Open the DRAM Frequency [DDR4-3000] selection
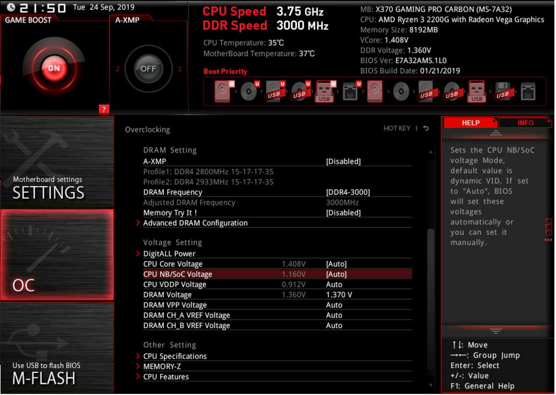556x395 pixels. pyautogui.click(x=348, y=193)
